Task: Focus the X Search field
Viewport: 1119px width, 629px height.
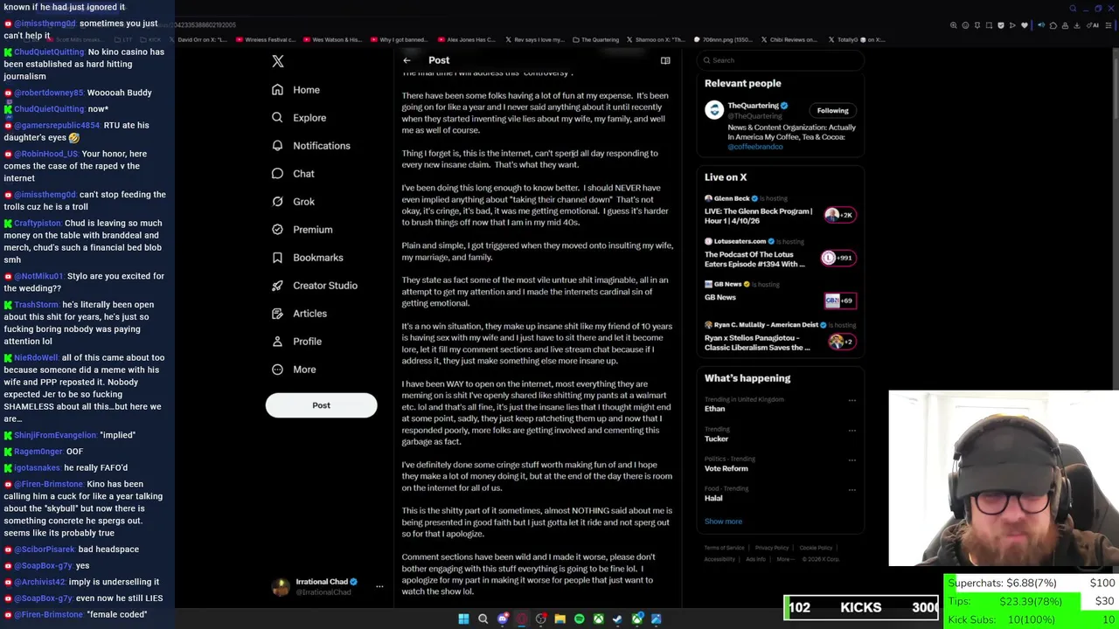Action: [x=781, y=60]
